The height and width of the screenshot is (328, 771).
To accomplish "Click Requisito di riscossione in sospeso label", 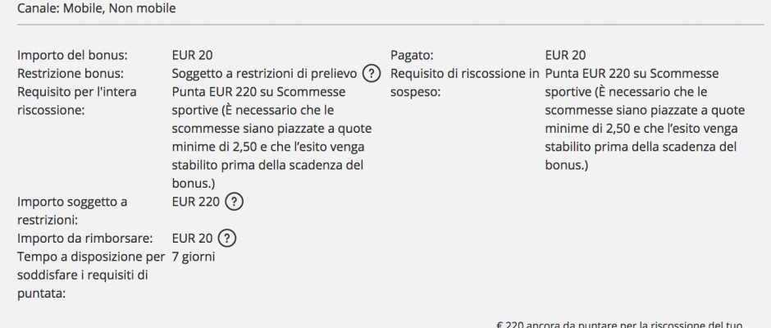I will (x=465, y=83).
